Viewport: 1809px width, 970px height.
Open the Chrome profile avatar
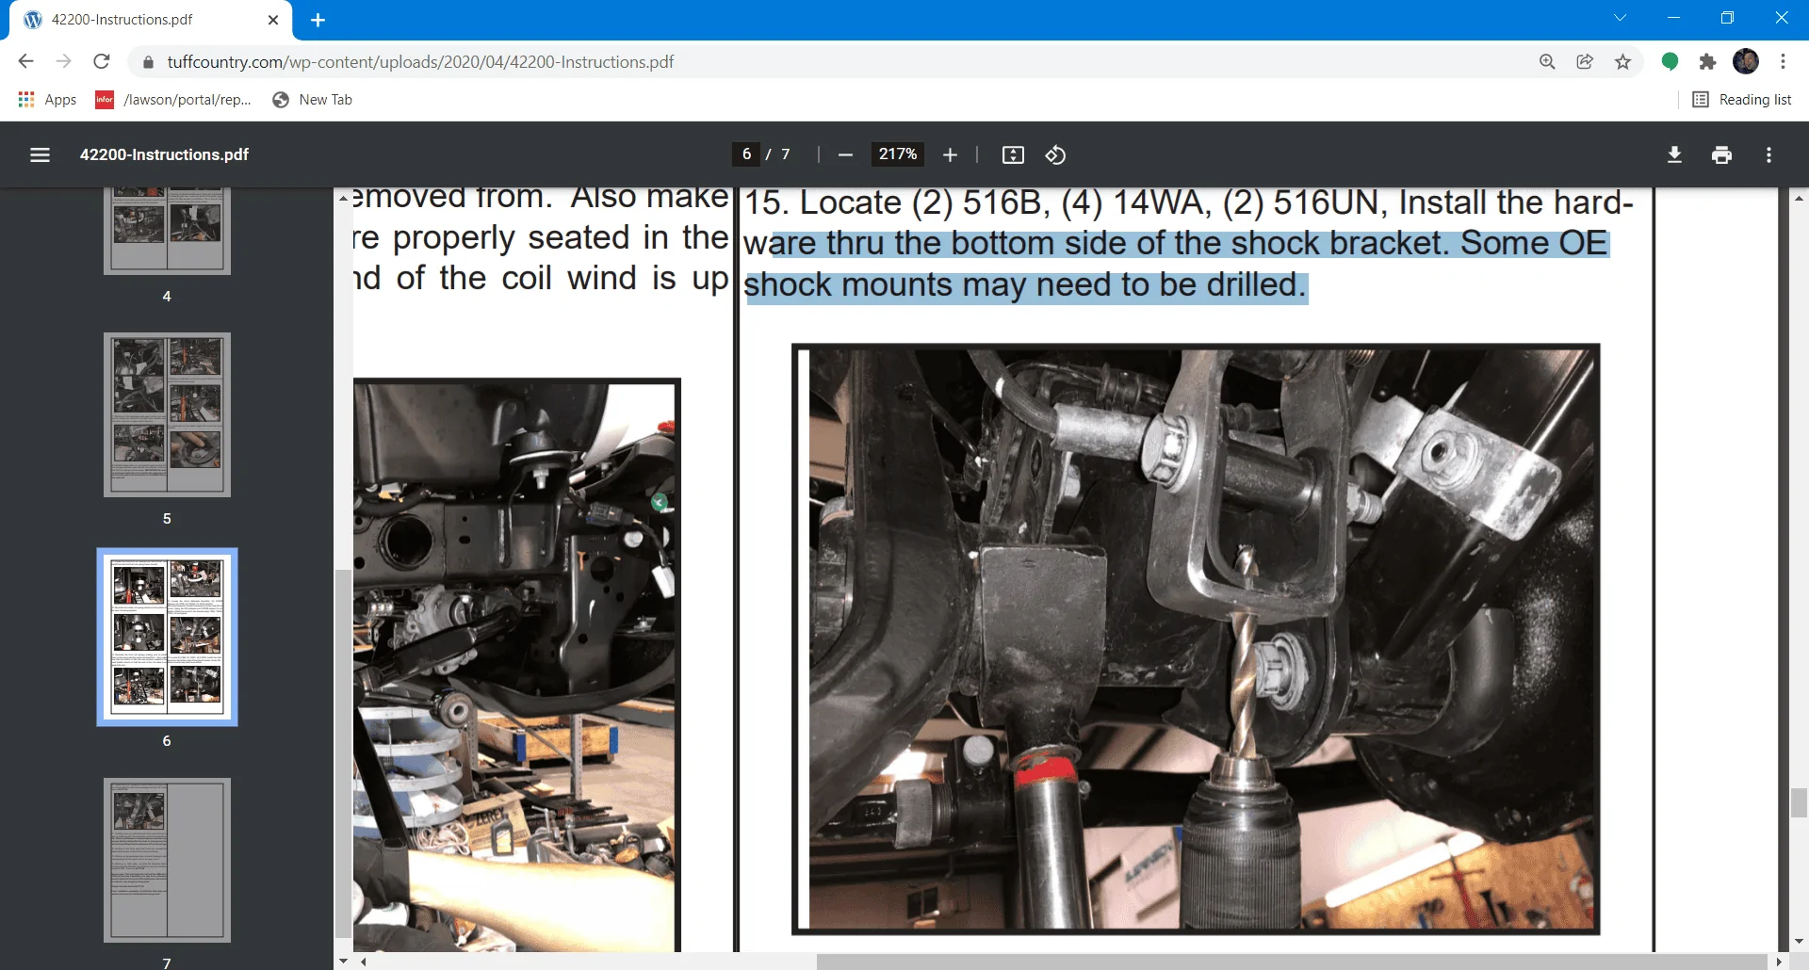point(1746,61)
